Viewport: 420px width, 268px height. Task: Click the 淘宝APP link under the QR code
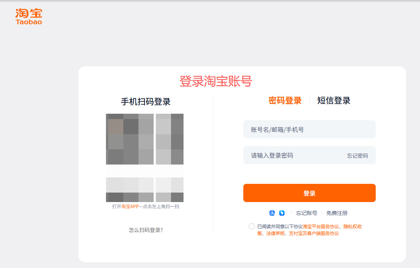pos(130,207)
